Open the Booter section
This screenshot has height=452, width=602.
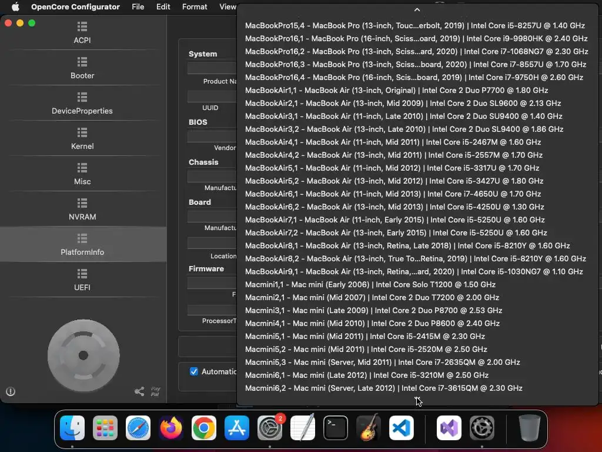[82, 68]
